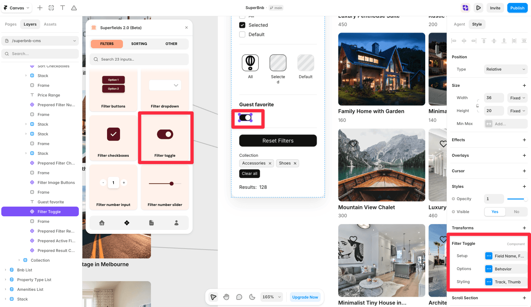Expand the Amenities List layer
531x307 pixels.
tap(6, 290)
